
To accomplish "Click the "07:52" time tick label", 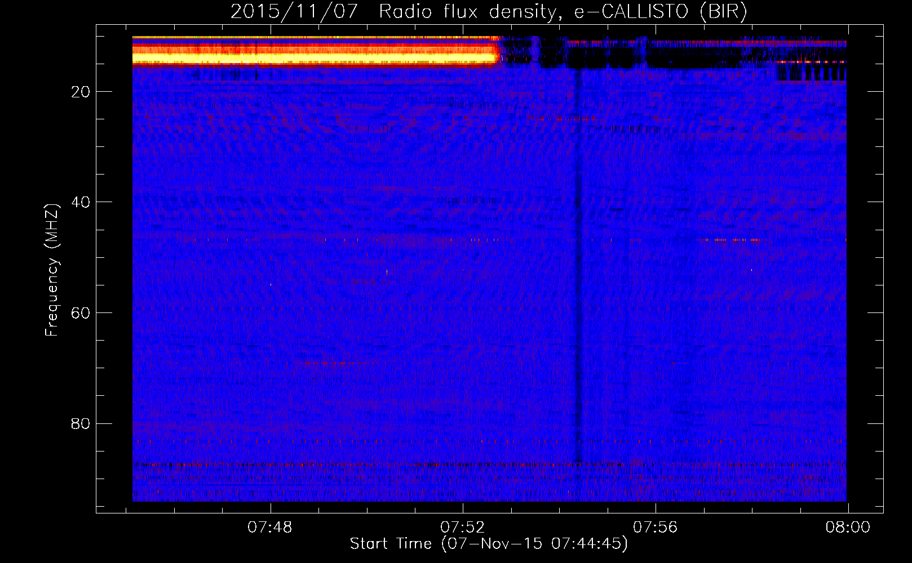I will (x=463, y=528).
